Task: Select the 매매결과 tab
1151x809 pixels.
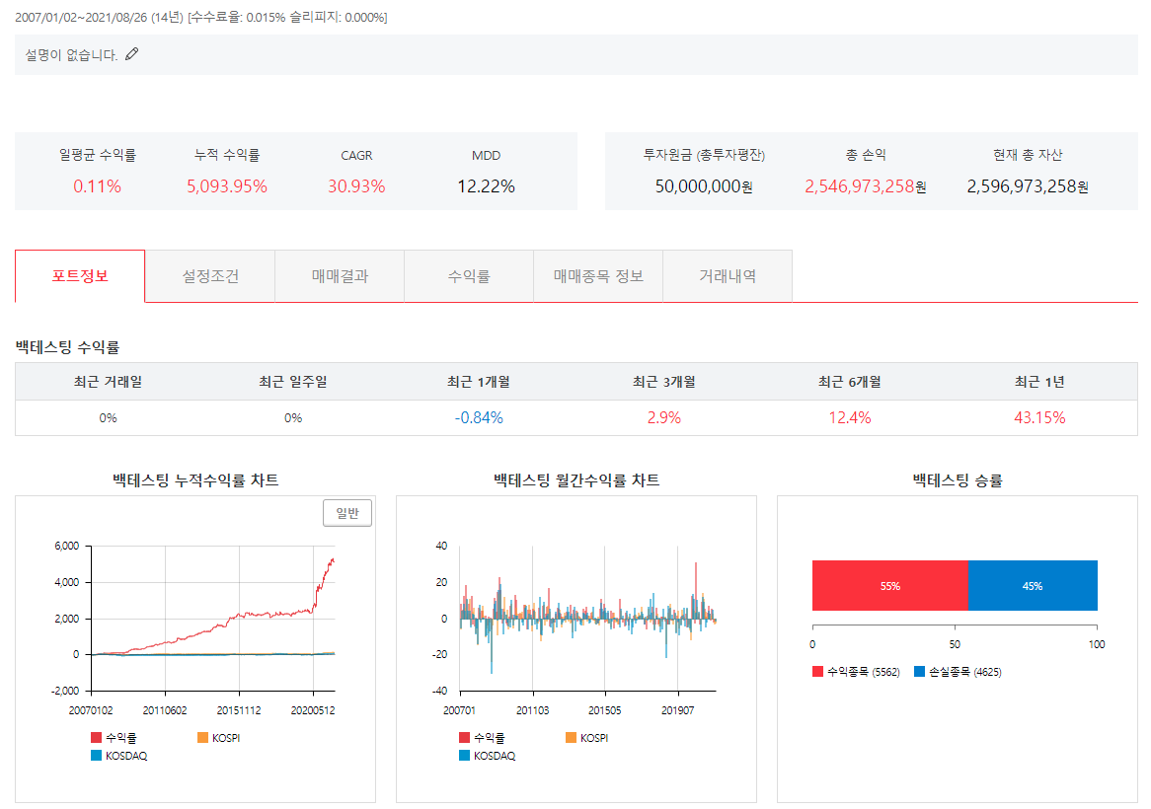Action: tap(340, 276)
